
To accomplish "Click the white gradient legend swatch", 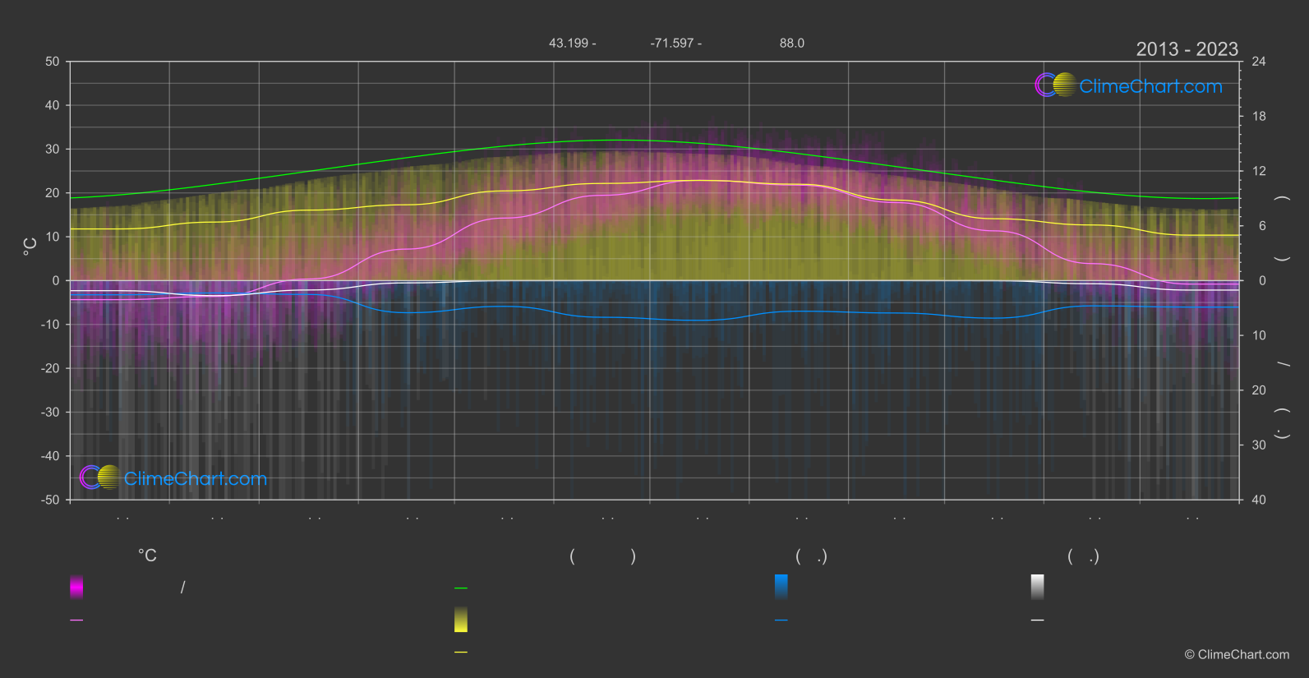I will [x=1037, y=587].
